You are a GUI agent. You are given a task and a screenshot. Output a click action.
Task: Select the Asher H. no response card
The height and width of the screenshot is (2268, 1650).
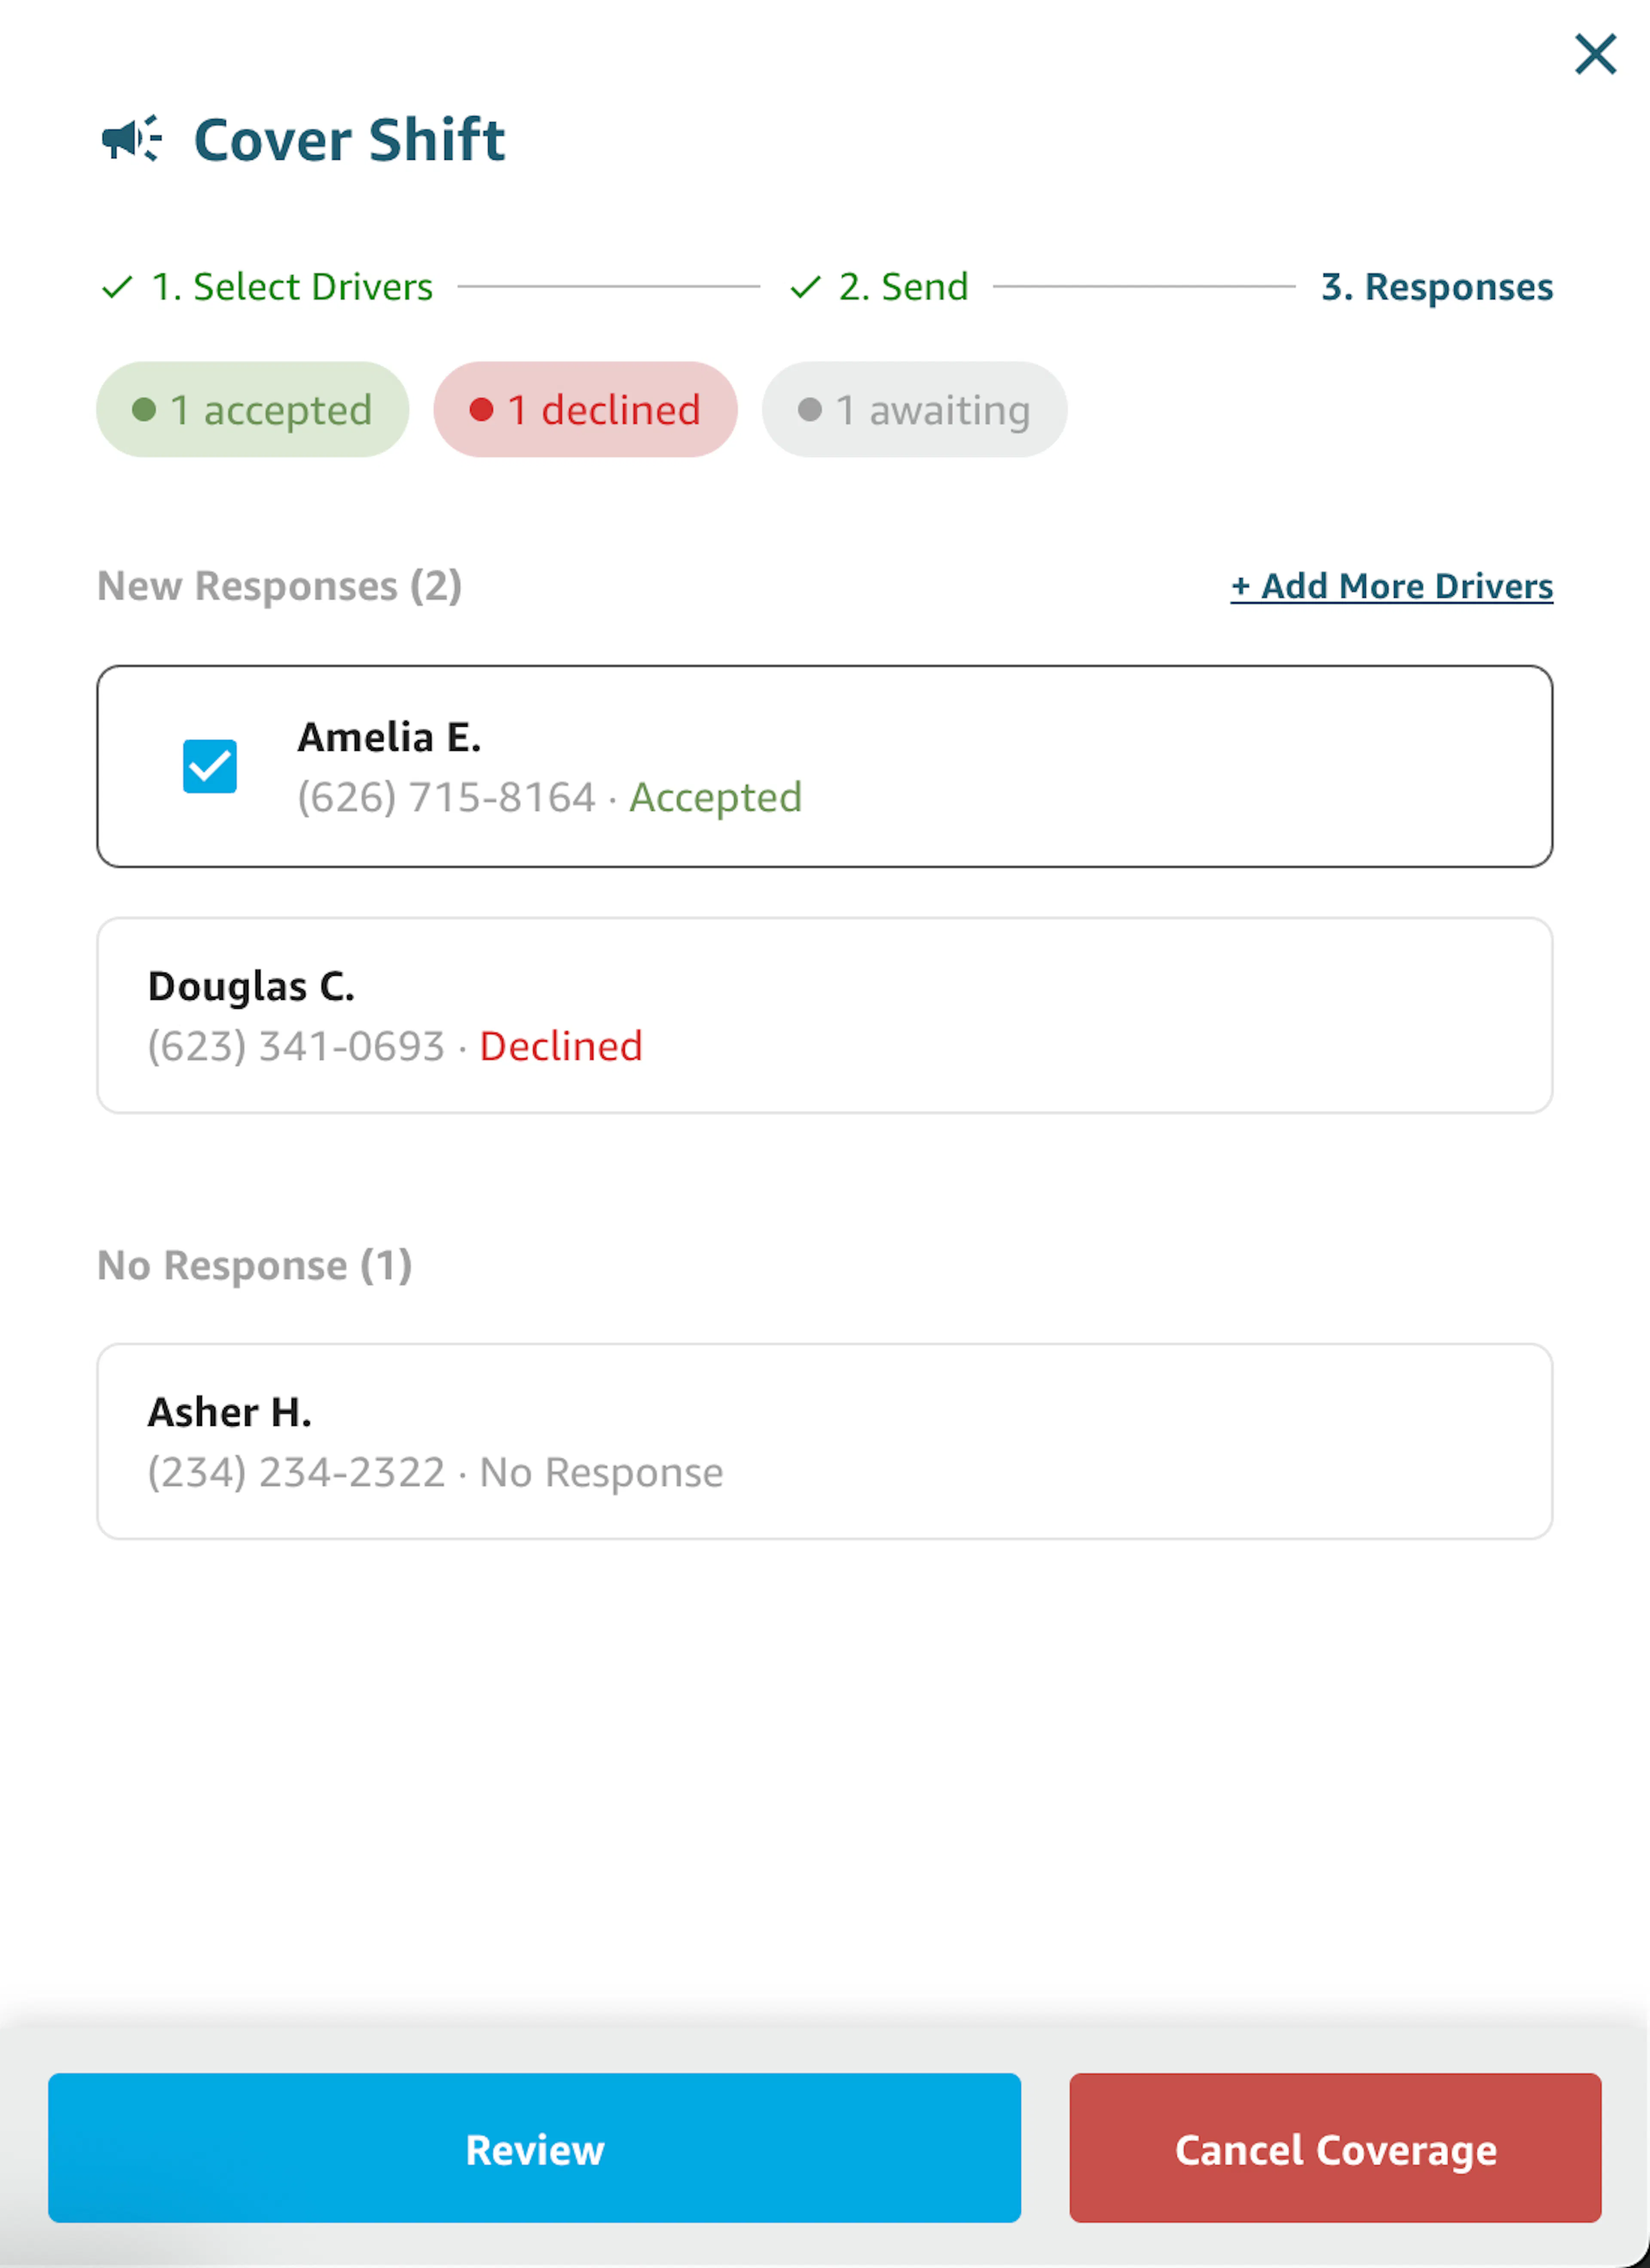[825, 1441]
